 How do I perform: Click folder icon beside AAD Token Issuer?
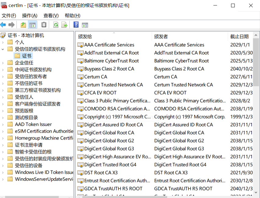pos(10,124)
